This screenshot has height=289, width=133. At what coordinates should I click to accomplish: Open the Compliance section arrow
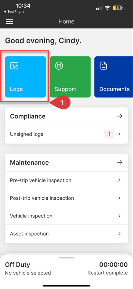point(120,116)
